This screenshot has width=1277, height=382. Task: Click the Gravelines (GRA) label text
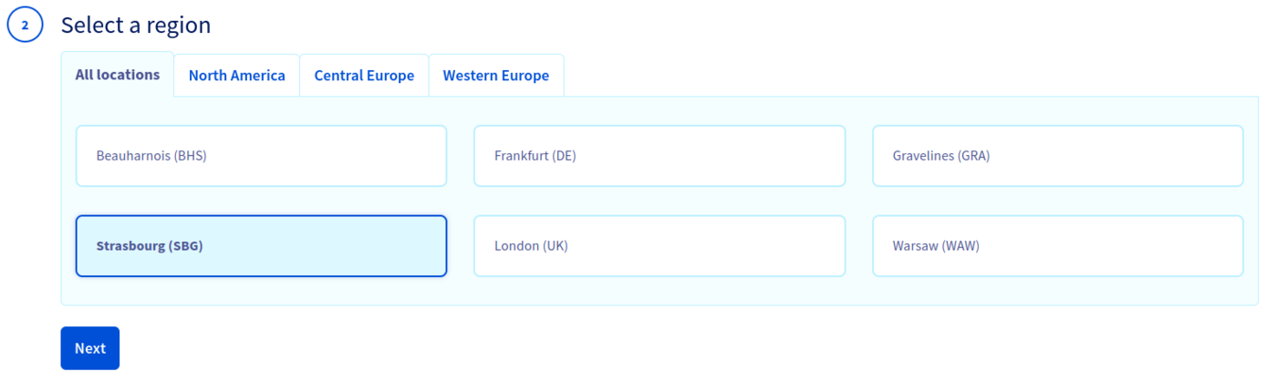coord(941,156)
